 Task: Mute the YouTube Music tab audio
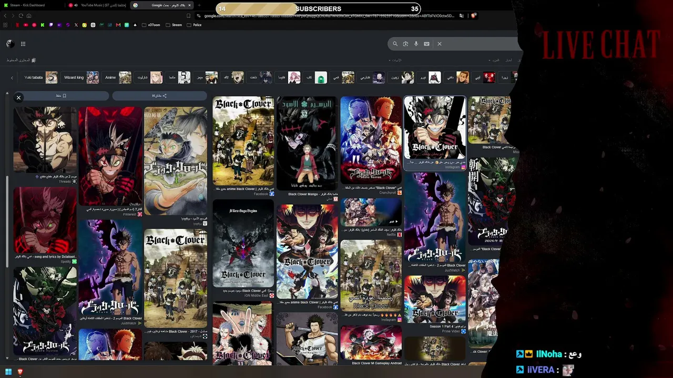(x=76, y=5)
